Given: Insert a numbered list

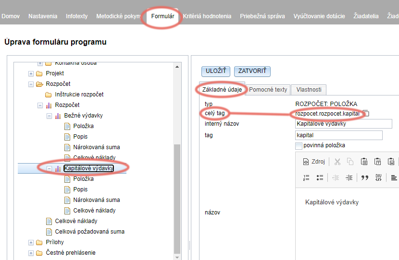Looking at the screenshot, I should click(306, 178).
